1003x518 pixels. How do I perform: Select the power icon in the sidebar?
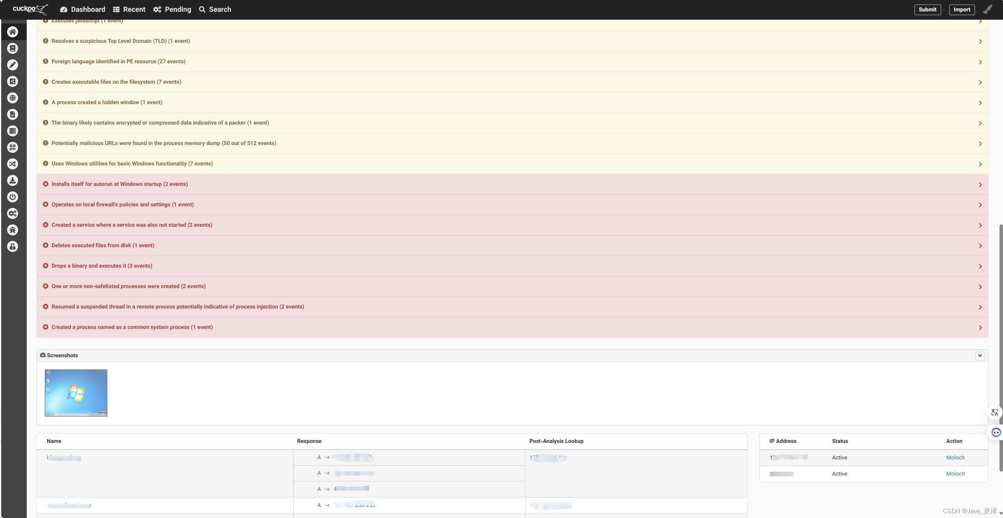pyautogui.click(x=13, y=197)
